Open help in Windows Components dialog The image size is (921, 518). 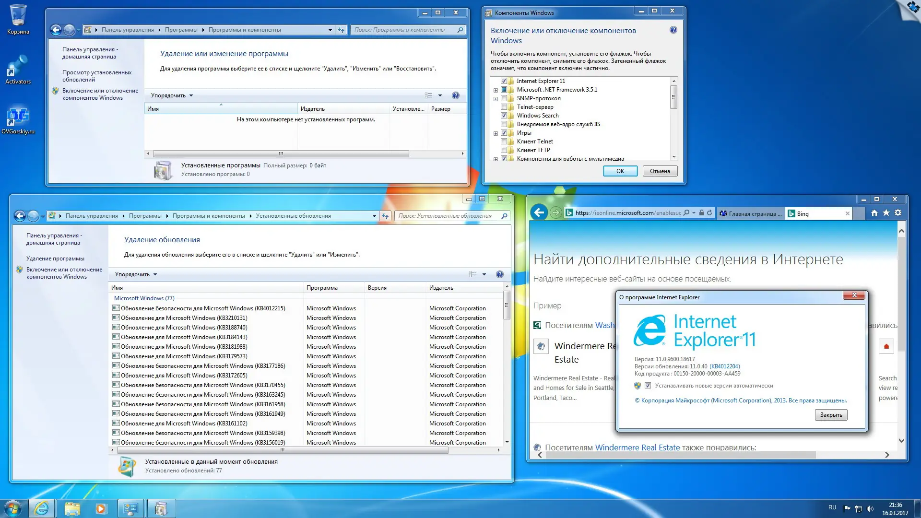[x=673, y=30]
